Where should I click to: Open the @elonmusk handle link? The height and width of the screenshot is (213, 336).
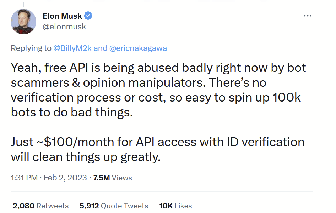coord(64,27)
